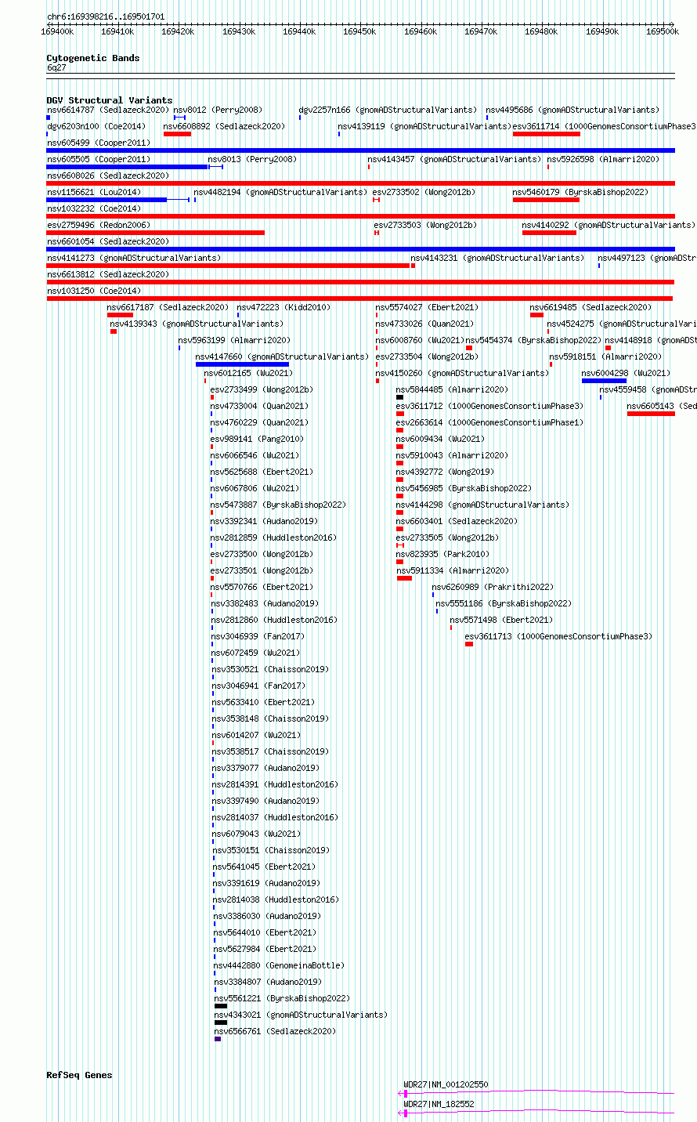This screenshot has width=697, height=1122.
Task: Open variant label nsv8013 (Perry2008)
Action: point(252,160)
